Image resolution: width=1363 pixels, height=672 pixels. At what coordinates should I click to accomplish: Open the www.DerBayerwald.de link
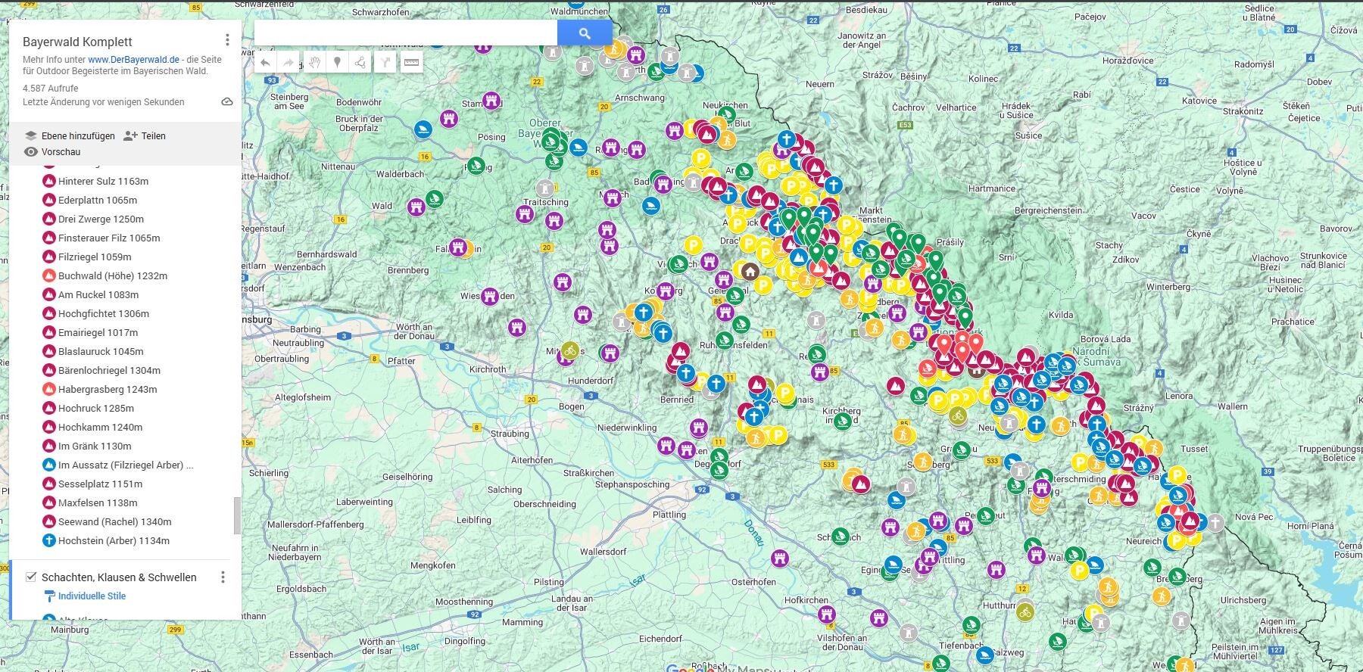pyautogui.click(x=133, y=60)
